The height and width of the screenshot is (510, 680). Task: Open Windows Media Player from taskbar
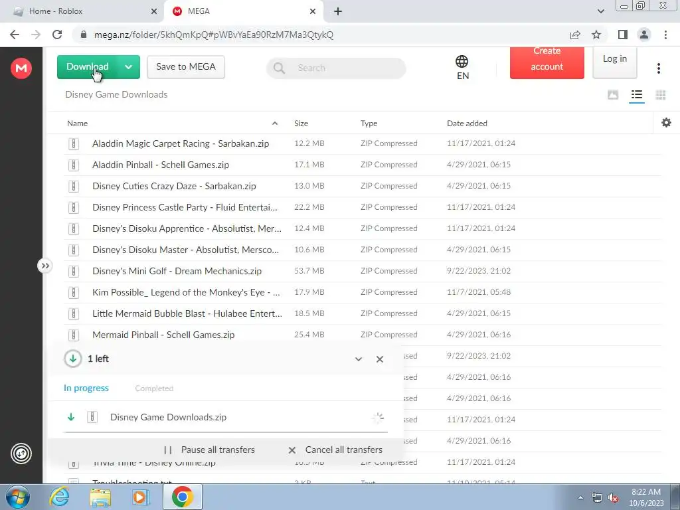(139, 497)
